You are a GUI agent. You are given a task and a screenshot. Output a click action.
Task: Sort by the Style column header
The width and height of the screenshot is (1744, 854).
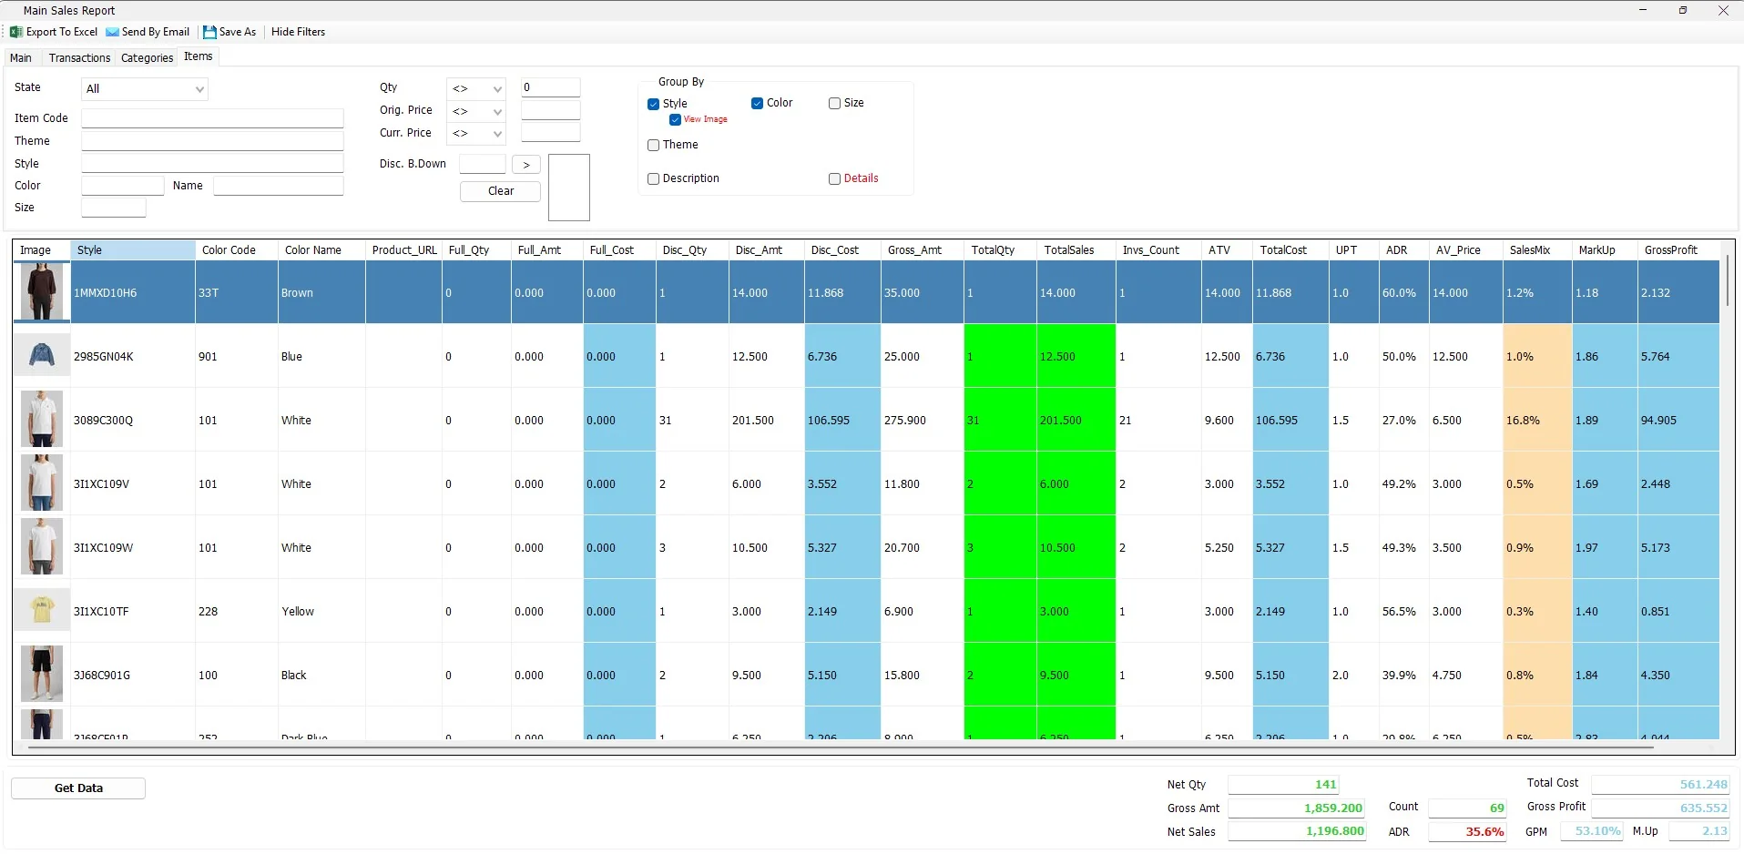pos(133,250)
